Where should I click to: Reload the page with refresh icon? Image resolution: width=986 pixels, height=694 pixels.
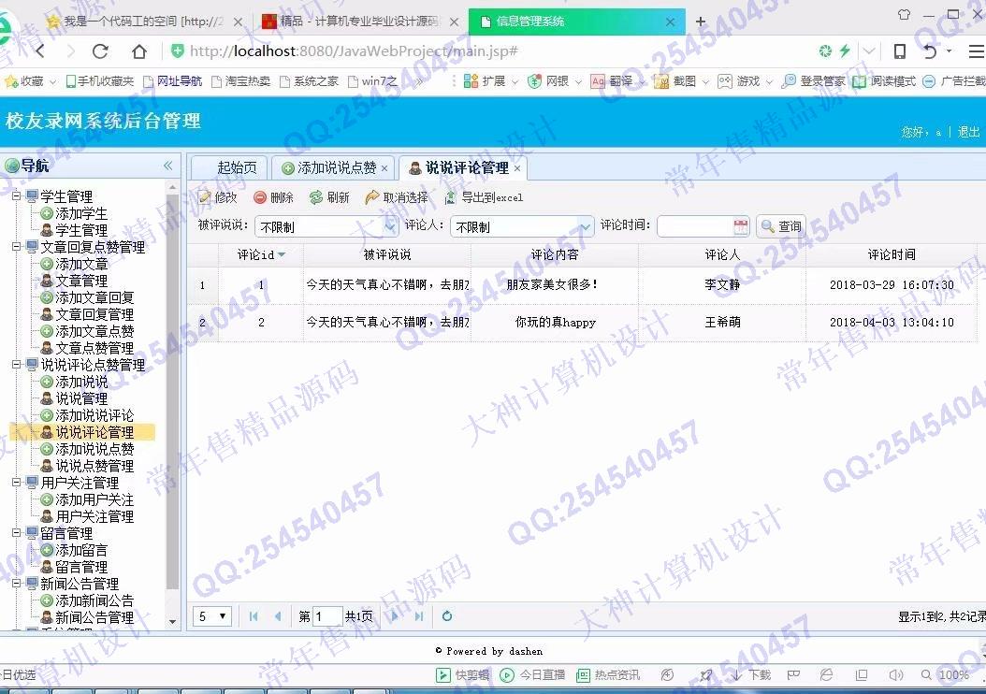pos(101,51)
